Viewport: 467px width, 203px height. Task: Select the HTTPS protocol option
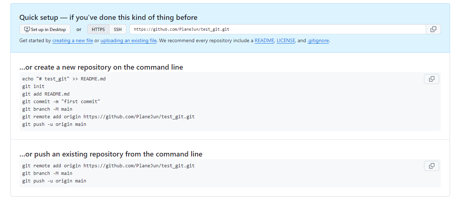(x=98, y=29)
